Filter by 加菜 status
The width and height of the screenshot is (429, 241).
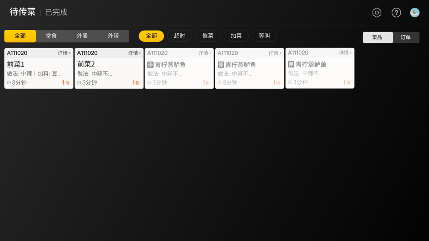pyautogui.click(x=236, y=36)
